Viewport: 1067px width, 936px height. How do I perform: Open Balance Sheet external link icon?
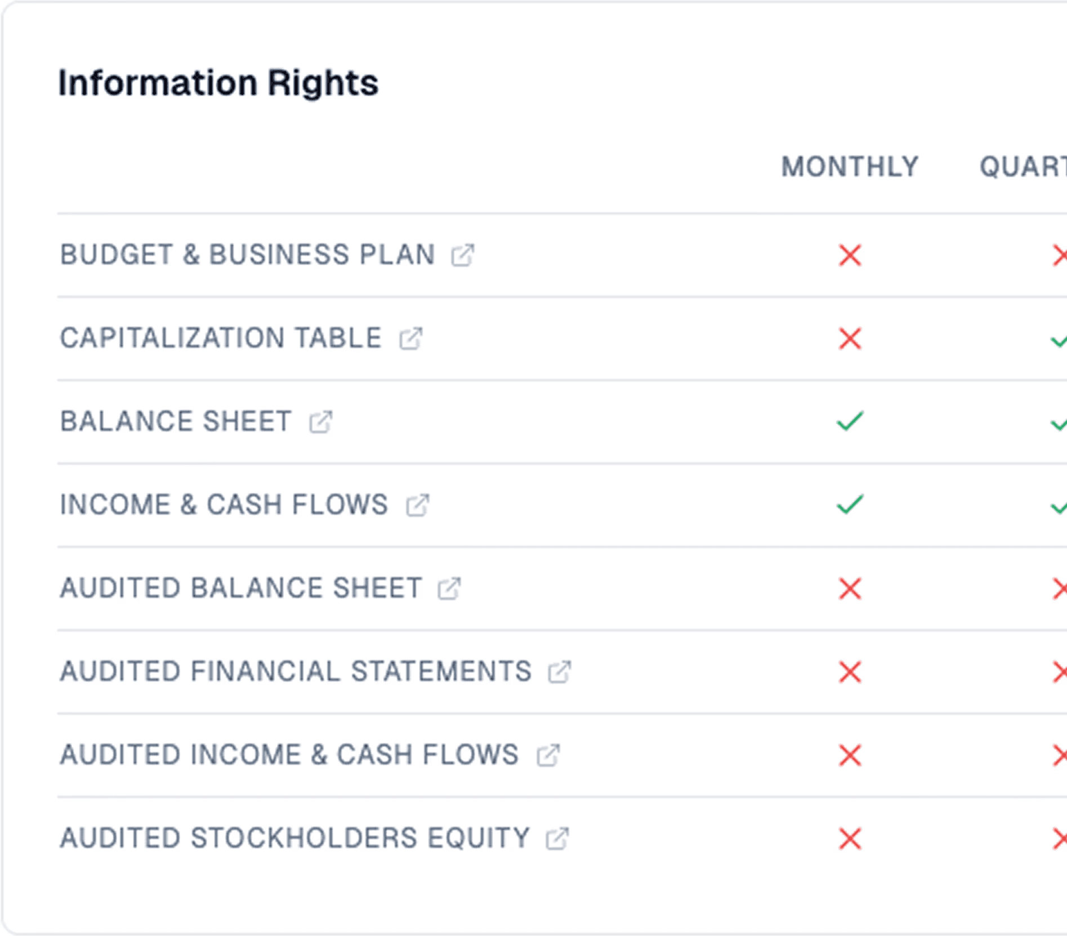pos(321,422)
